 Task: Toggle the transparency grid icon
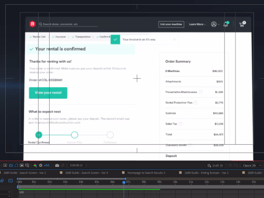[x=11, y=165]
